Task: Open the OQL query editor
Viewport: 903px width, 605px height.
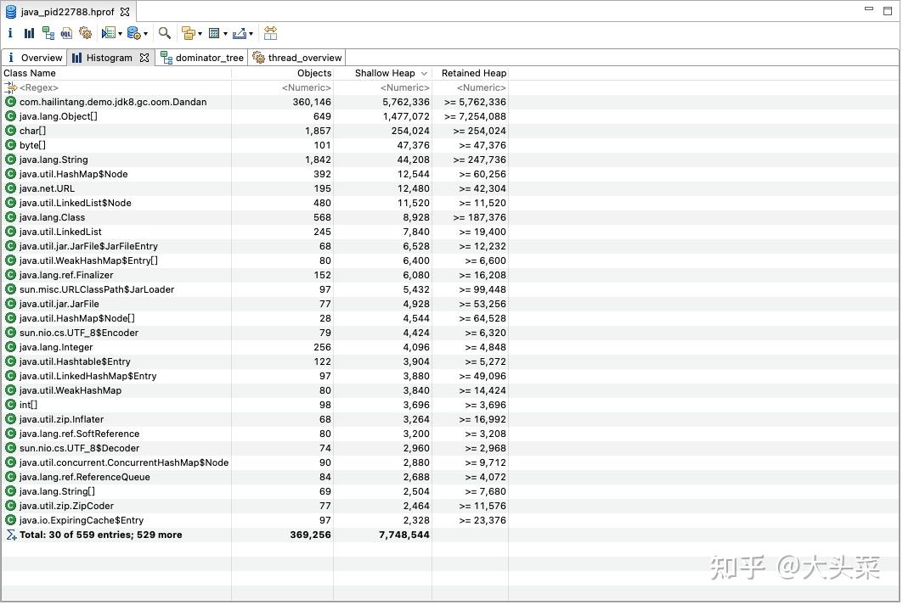Action: [66, 33]
